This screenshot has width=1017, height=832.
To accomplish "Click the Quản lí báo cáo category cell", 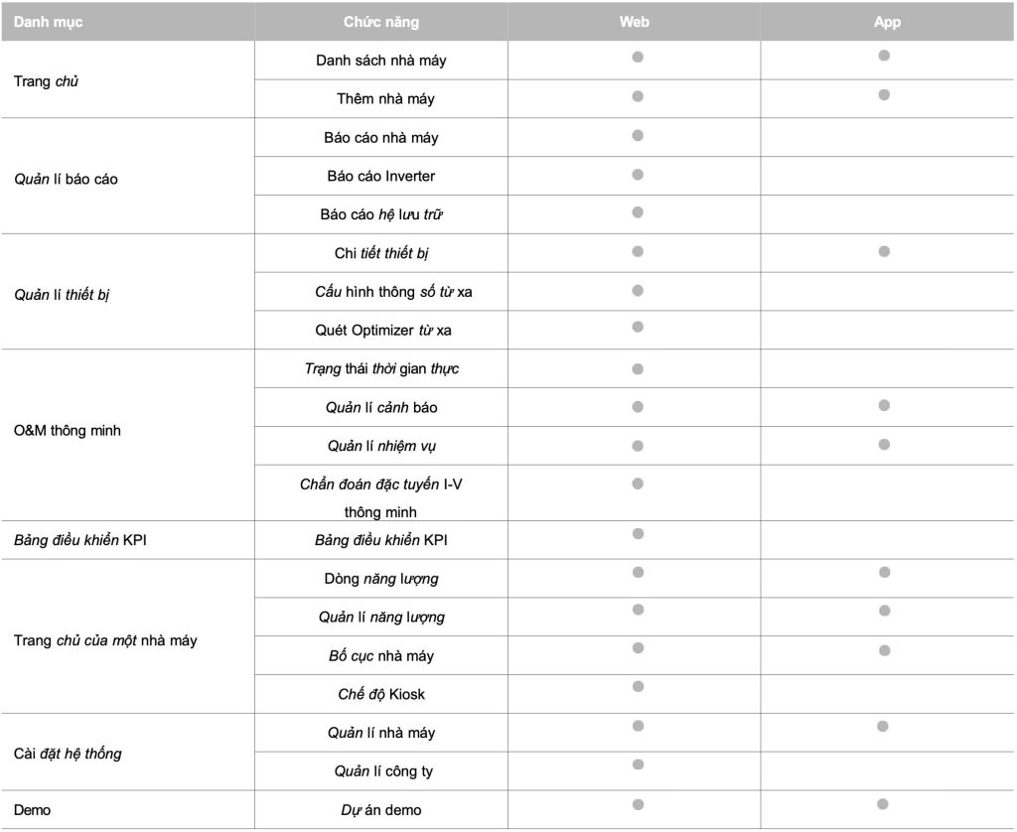I will [128, 177].
